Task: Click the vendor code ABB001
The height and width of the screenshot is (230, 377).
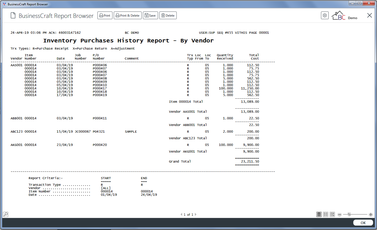Action: tap(17, 118)
